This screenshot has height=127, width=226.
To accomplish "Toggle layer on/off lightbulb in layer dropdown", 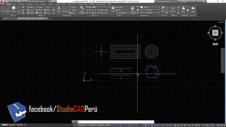I will click(87, 7).
